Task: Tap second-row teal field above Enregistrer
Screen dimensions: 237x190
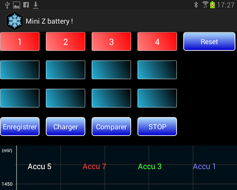Action: click(19, 98)
